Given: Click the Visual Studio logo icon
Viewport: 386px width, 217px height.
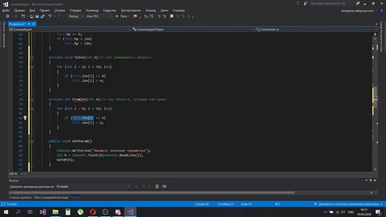Looking at the screenshot, I should point(5,4).
